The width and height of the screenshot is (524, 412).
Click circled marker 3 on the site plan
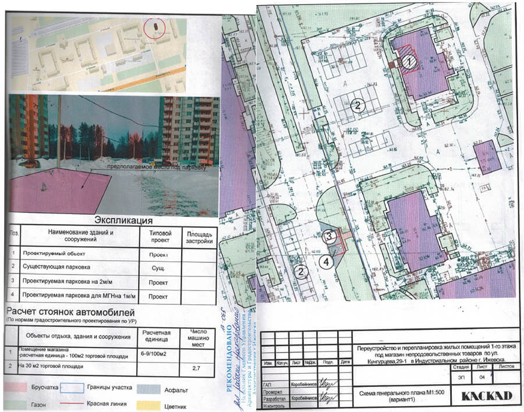[x=328, y=236]
